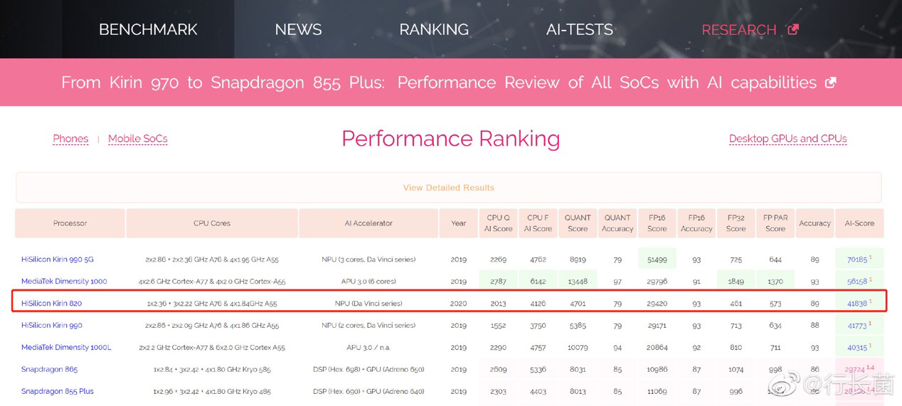
Task: Open Desktop GPUs and CPUs ranking
Action: (787, 139)
